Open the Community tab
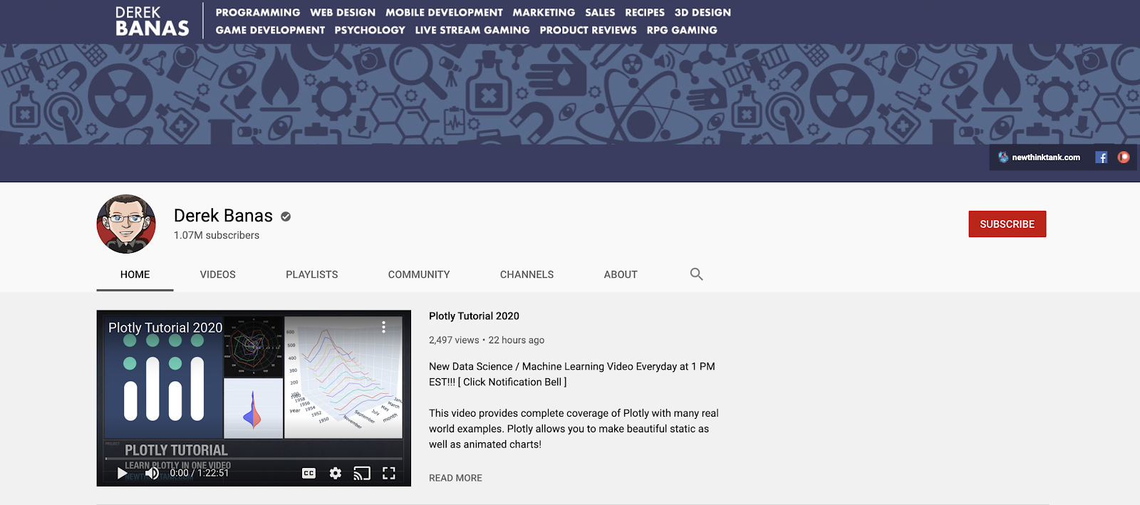1140x505 pixels. coord(419,274)
